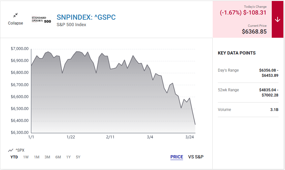Viewport: 285px width, 170px height.
Task: Click the Standard & Poor's 500 logo
Action: click(x=41, y=19)
